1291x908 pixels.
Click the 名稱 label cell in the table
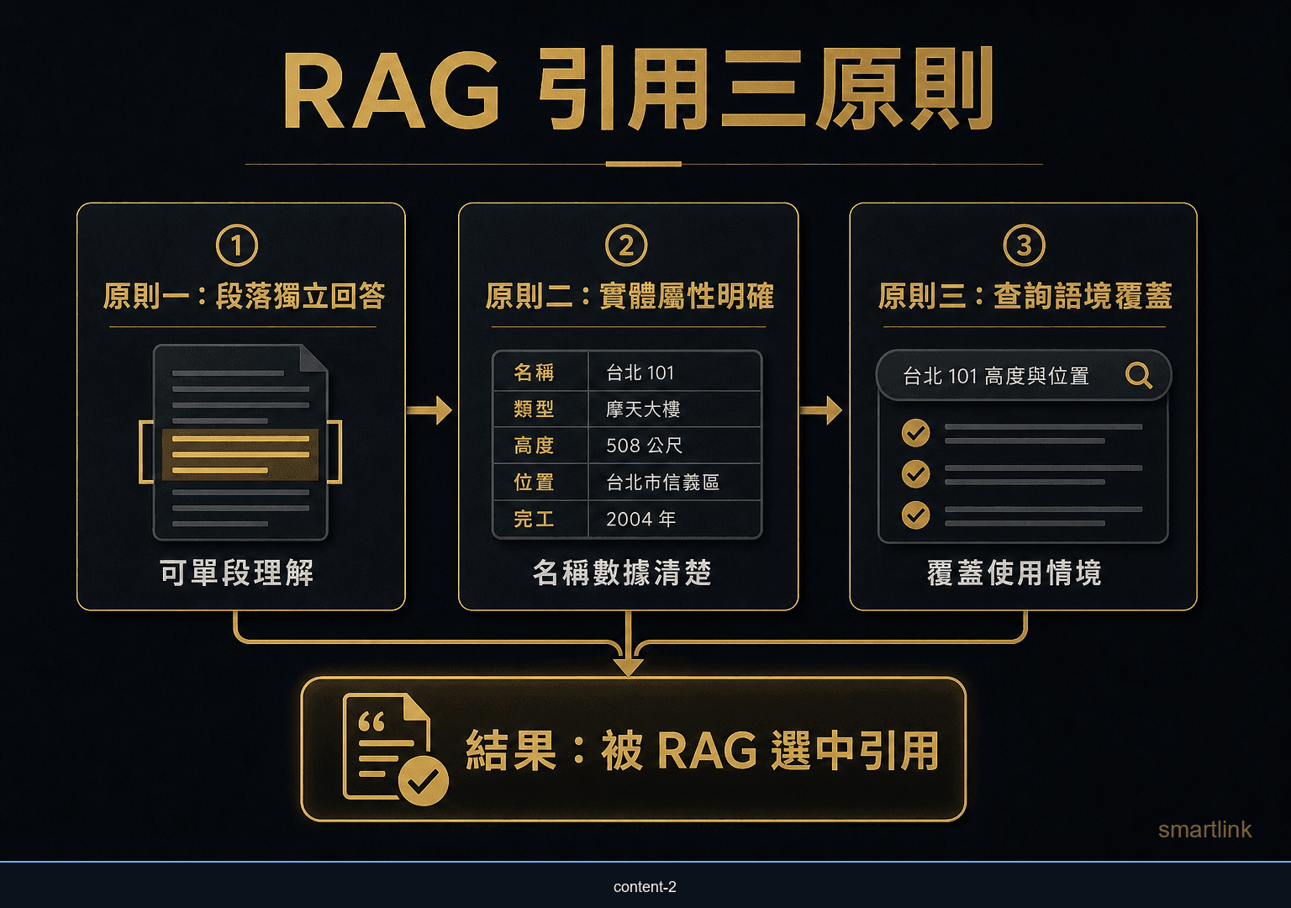pyautogui.click(x=540, y=372)
